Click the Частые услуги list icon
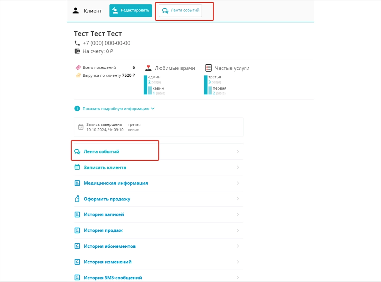Viewport: 381px width, 282px height. pyautogui.click(x=209, y=68)
